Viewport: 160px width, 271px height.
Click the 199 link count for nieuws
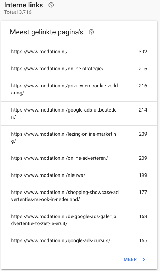point(143,175)
